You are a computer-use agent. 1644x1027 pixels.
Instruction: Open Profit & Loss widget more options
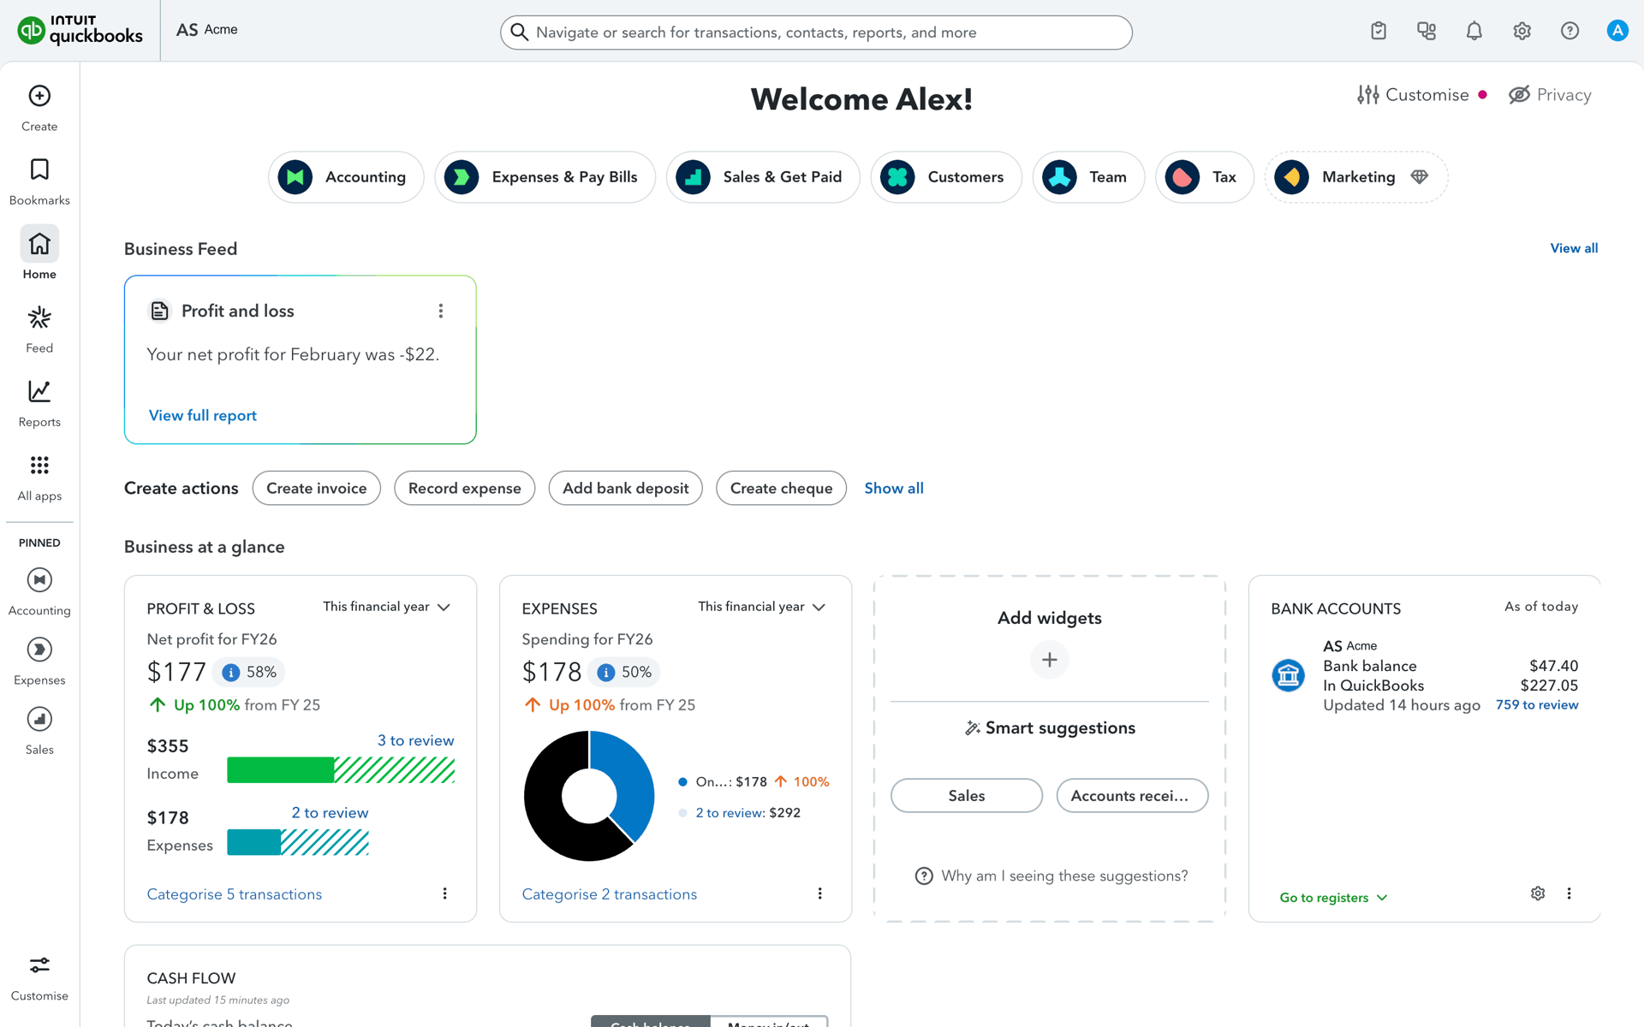(x=445, y=893)
